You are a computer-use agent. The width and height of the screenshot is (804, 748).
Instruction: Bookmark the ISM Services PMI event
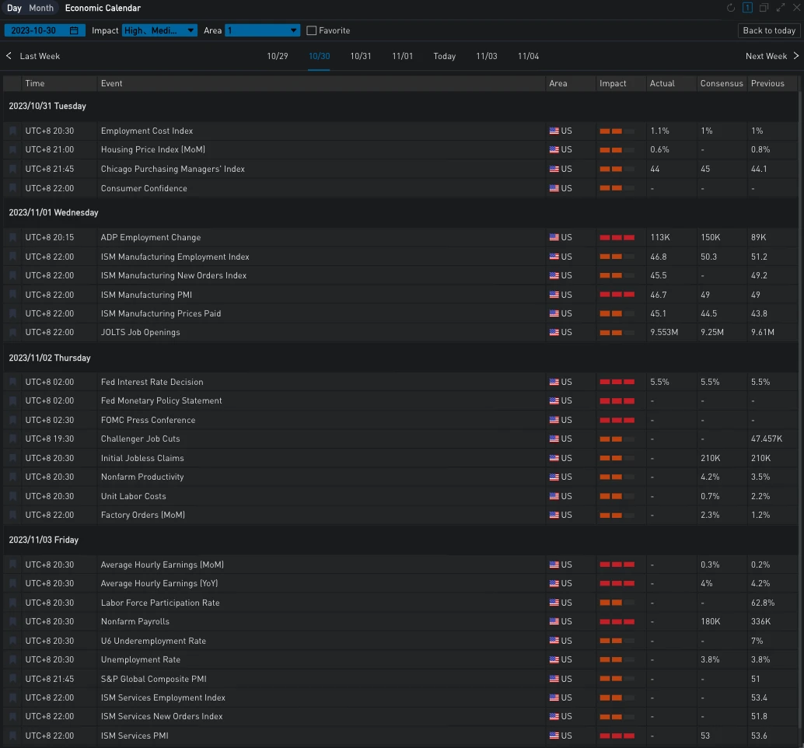coord(12,736)
